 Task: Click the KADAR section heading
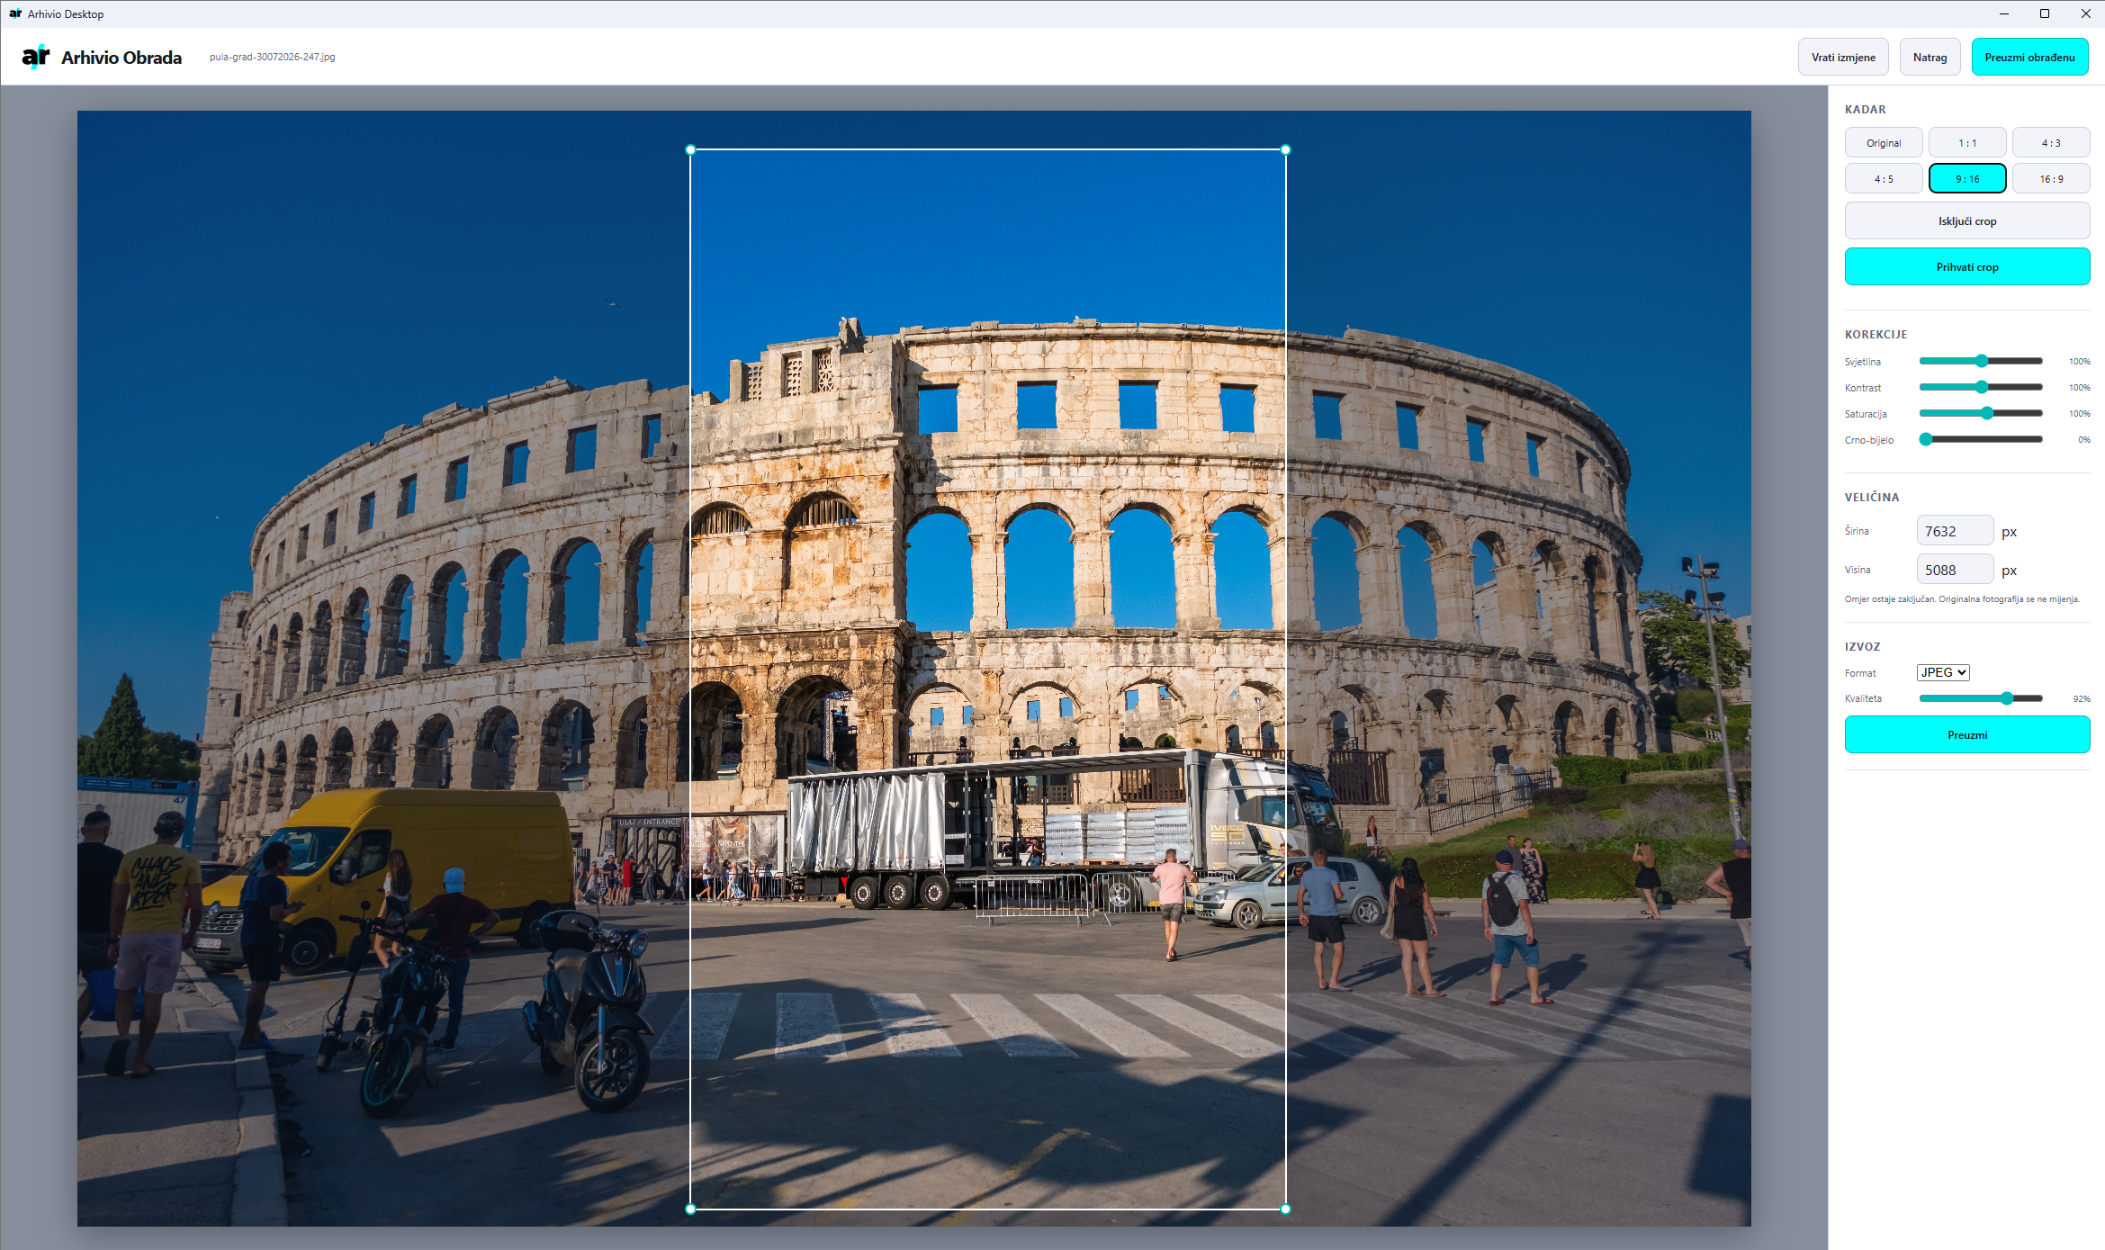pyautogui.click(x=1865, y=109)
